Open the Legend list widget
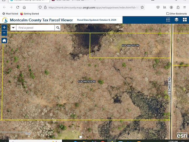This screenshot has width=189, height=142. 168,20
